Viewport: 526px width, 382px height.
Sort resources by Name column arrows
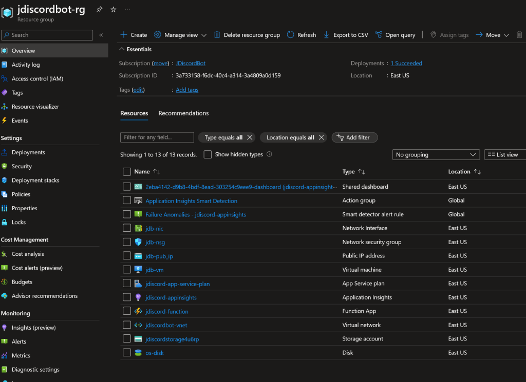pos(157,172)
